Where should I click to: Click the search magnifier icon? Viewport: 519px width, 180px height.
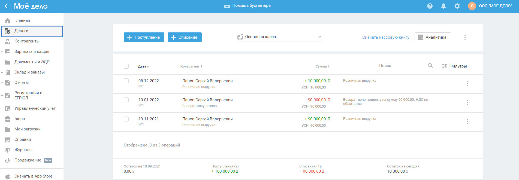pyautogui.click(x=430, y=66)
